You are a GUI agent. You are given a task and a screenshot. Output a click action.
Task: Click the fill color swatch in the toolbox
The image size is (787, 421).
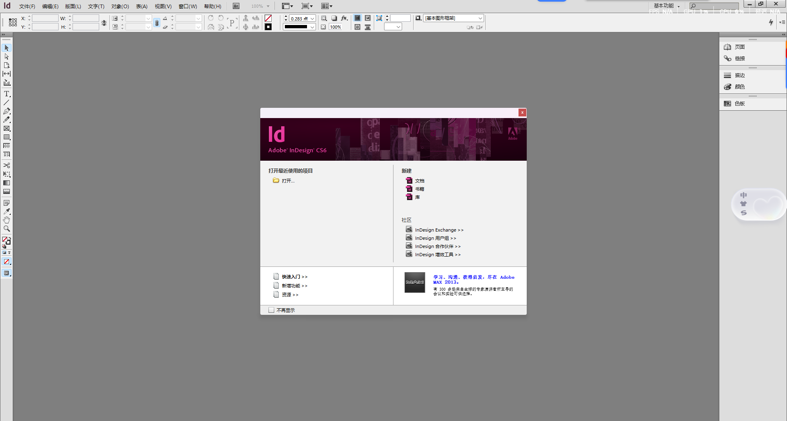[5, 240]
